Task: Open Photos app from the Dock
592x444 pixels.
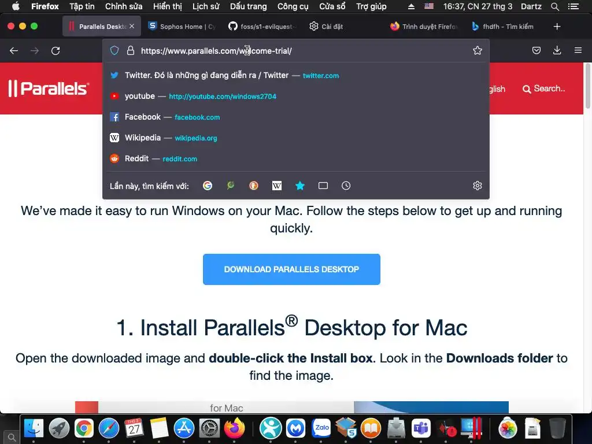Action: pos(508,428)
